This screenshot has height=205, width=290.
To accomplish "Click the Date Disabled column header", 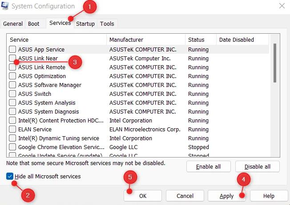I will 242,39.
